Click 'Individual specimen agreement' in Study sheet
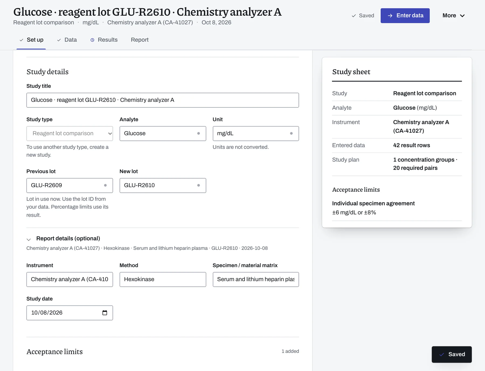 click(373, 204)
